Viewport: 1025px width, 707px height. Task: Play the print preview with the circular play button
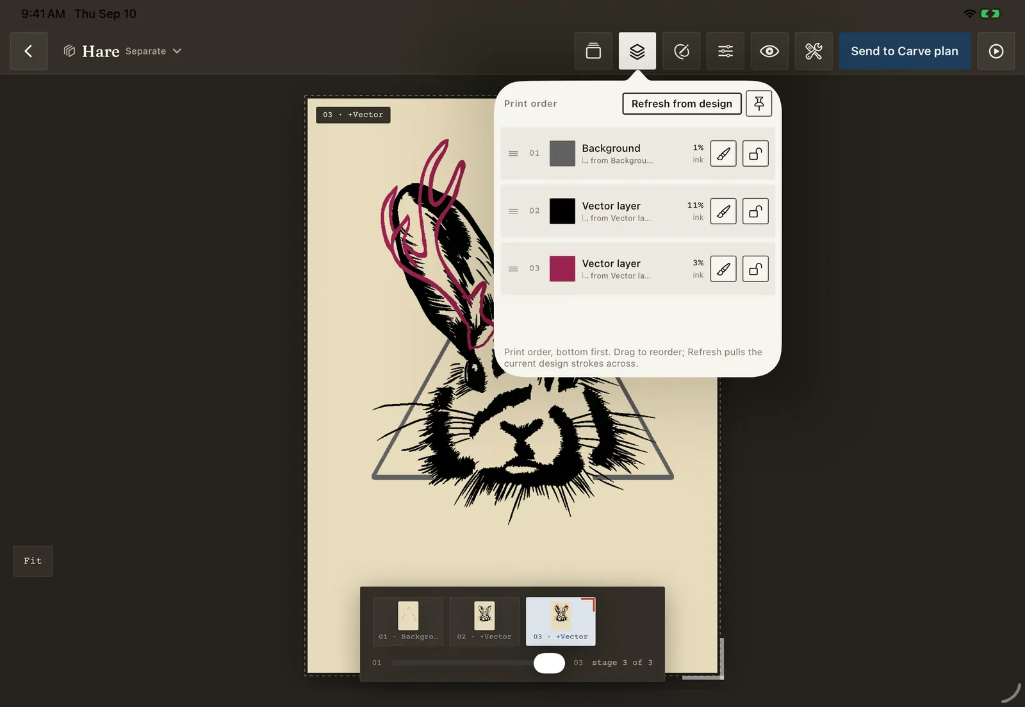point(996,51)
